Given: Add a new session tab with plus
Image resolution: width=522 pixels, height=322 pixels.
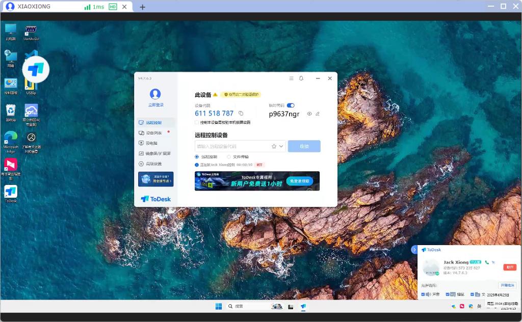Looking at the screenshot, I should [143, 7].
